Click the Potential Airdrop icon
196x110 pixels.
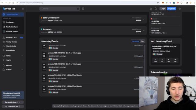pyautogui.click(x=4, y=31)
